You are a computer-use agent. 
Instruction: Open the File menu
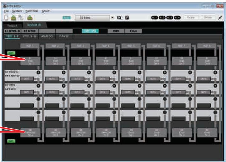[x=6, y=11]
